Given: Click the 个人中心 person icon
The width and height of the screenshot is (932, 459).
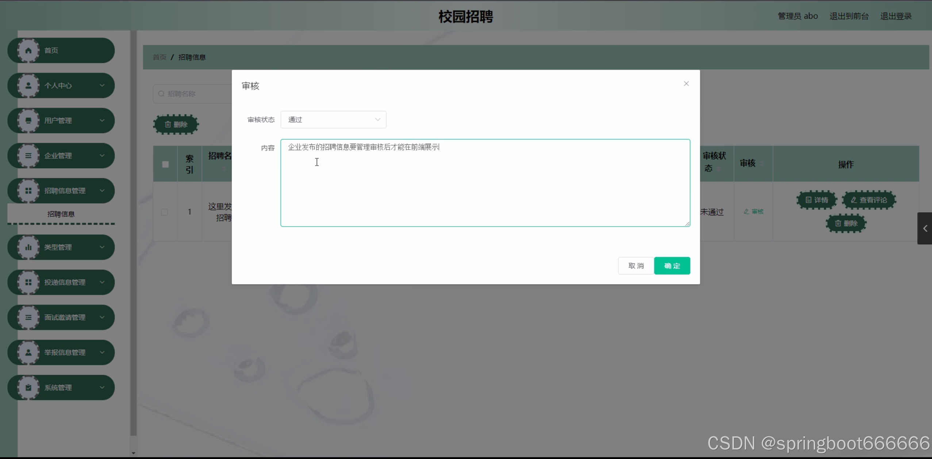Looking at the screenshot, I should (28, 85).
